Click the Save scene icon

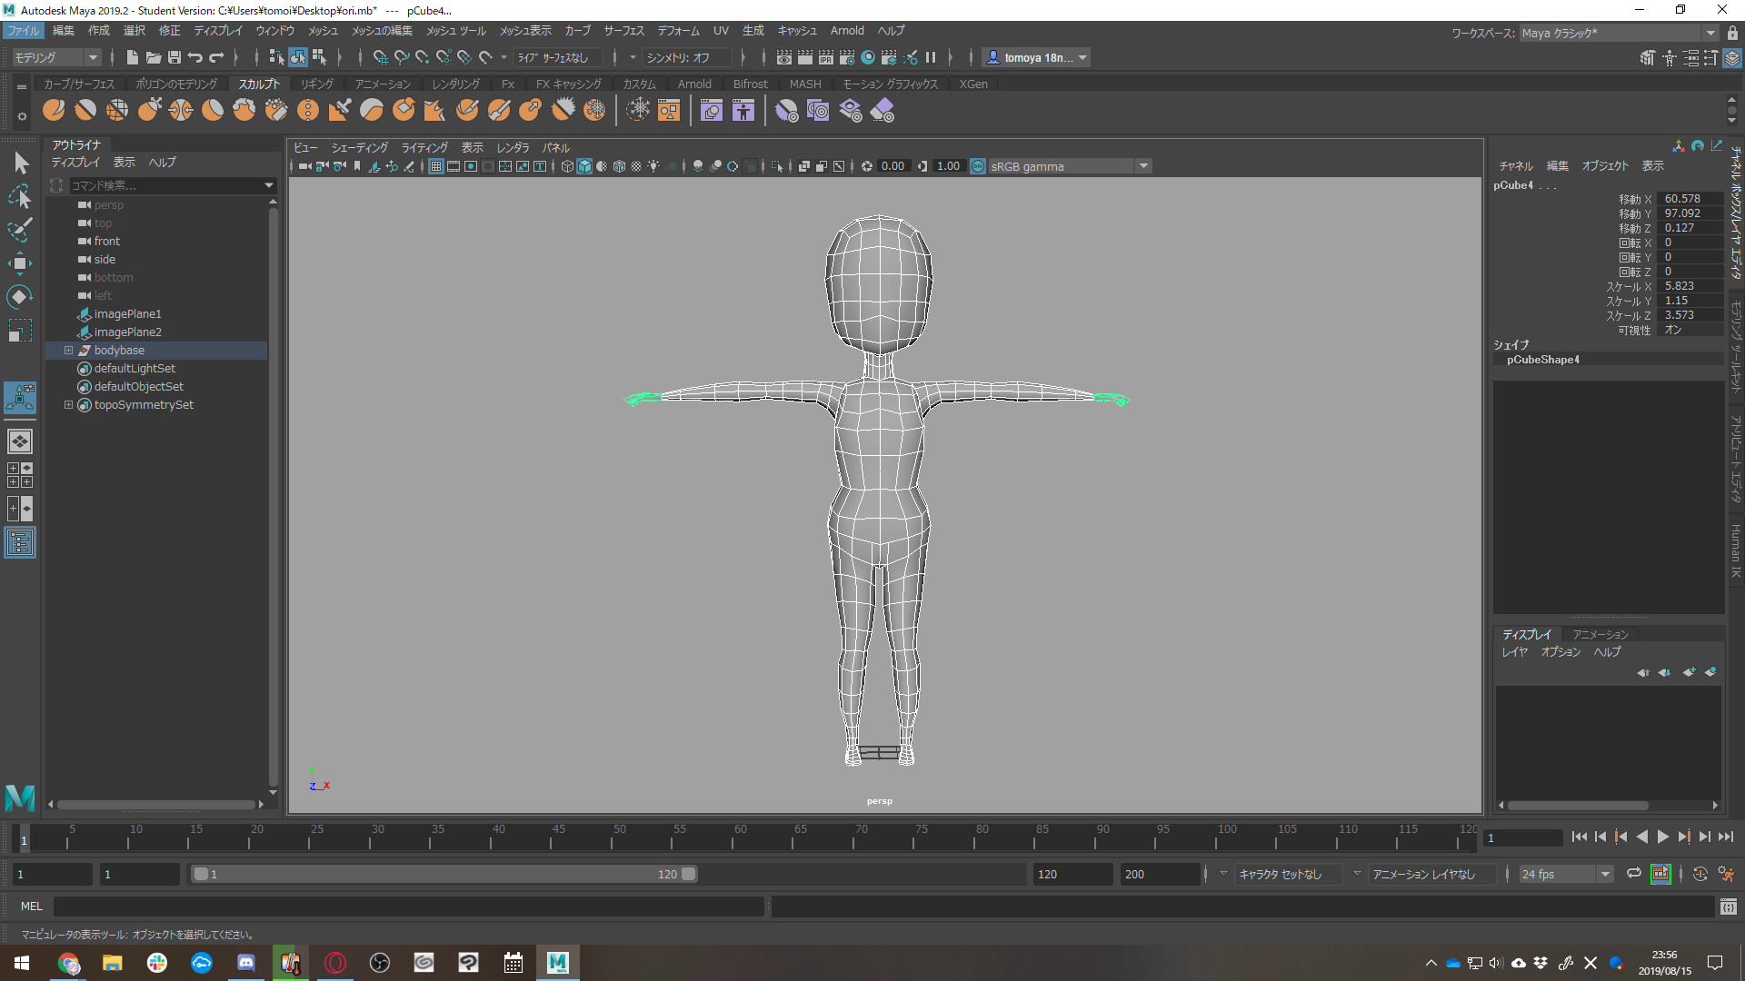[x=174, y=57]
